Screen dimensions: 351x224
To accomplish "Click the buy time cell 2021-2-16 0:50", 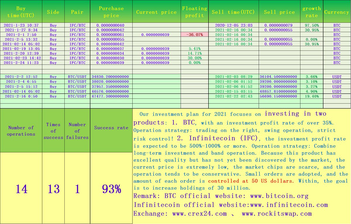I will tap(21, 96).
